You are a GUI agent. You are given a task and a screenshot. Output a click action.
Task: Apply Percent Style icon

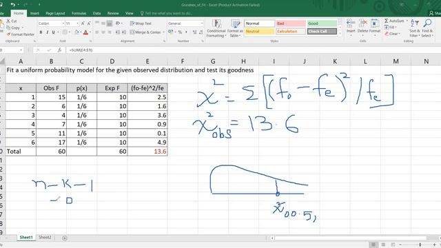coord(180,32)
